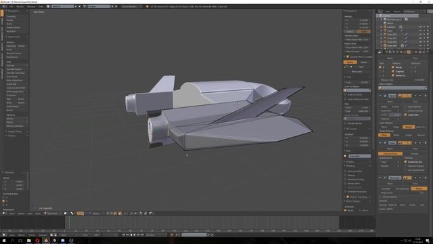Click the Lock to Object field
The image size is (433, 244).
pyautogui.click(x=357, y=90)
